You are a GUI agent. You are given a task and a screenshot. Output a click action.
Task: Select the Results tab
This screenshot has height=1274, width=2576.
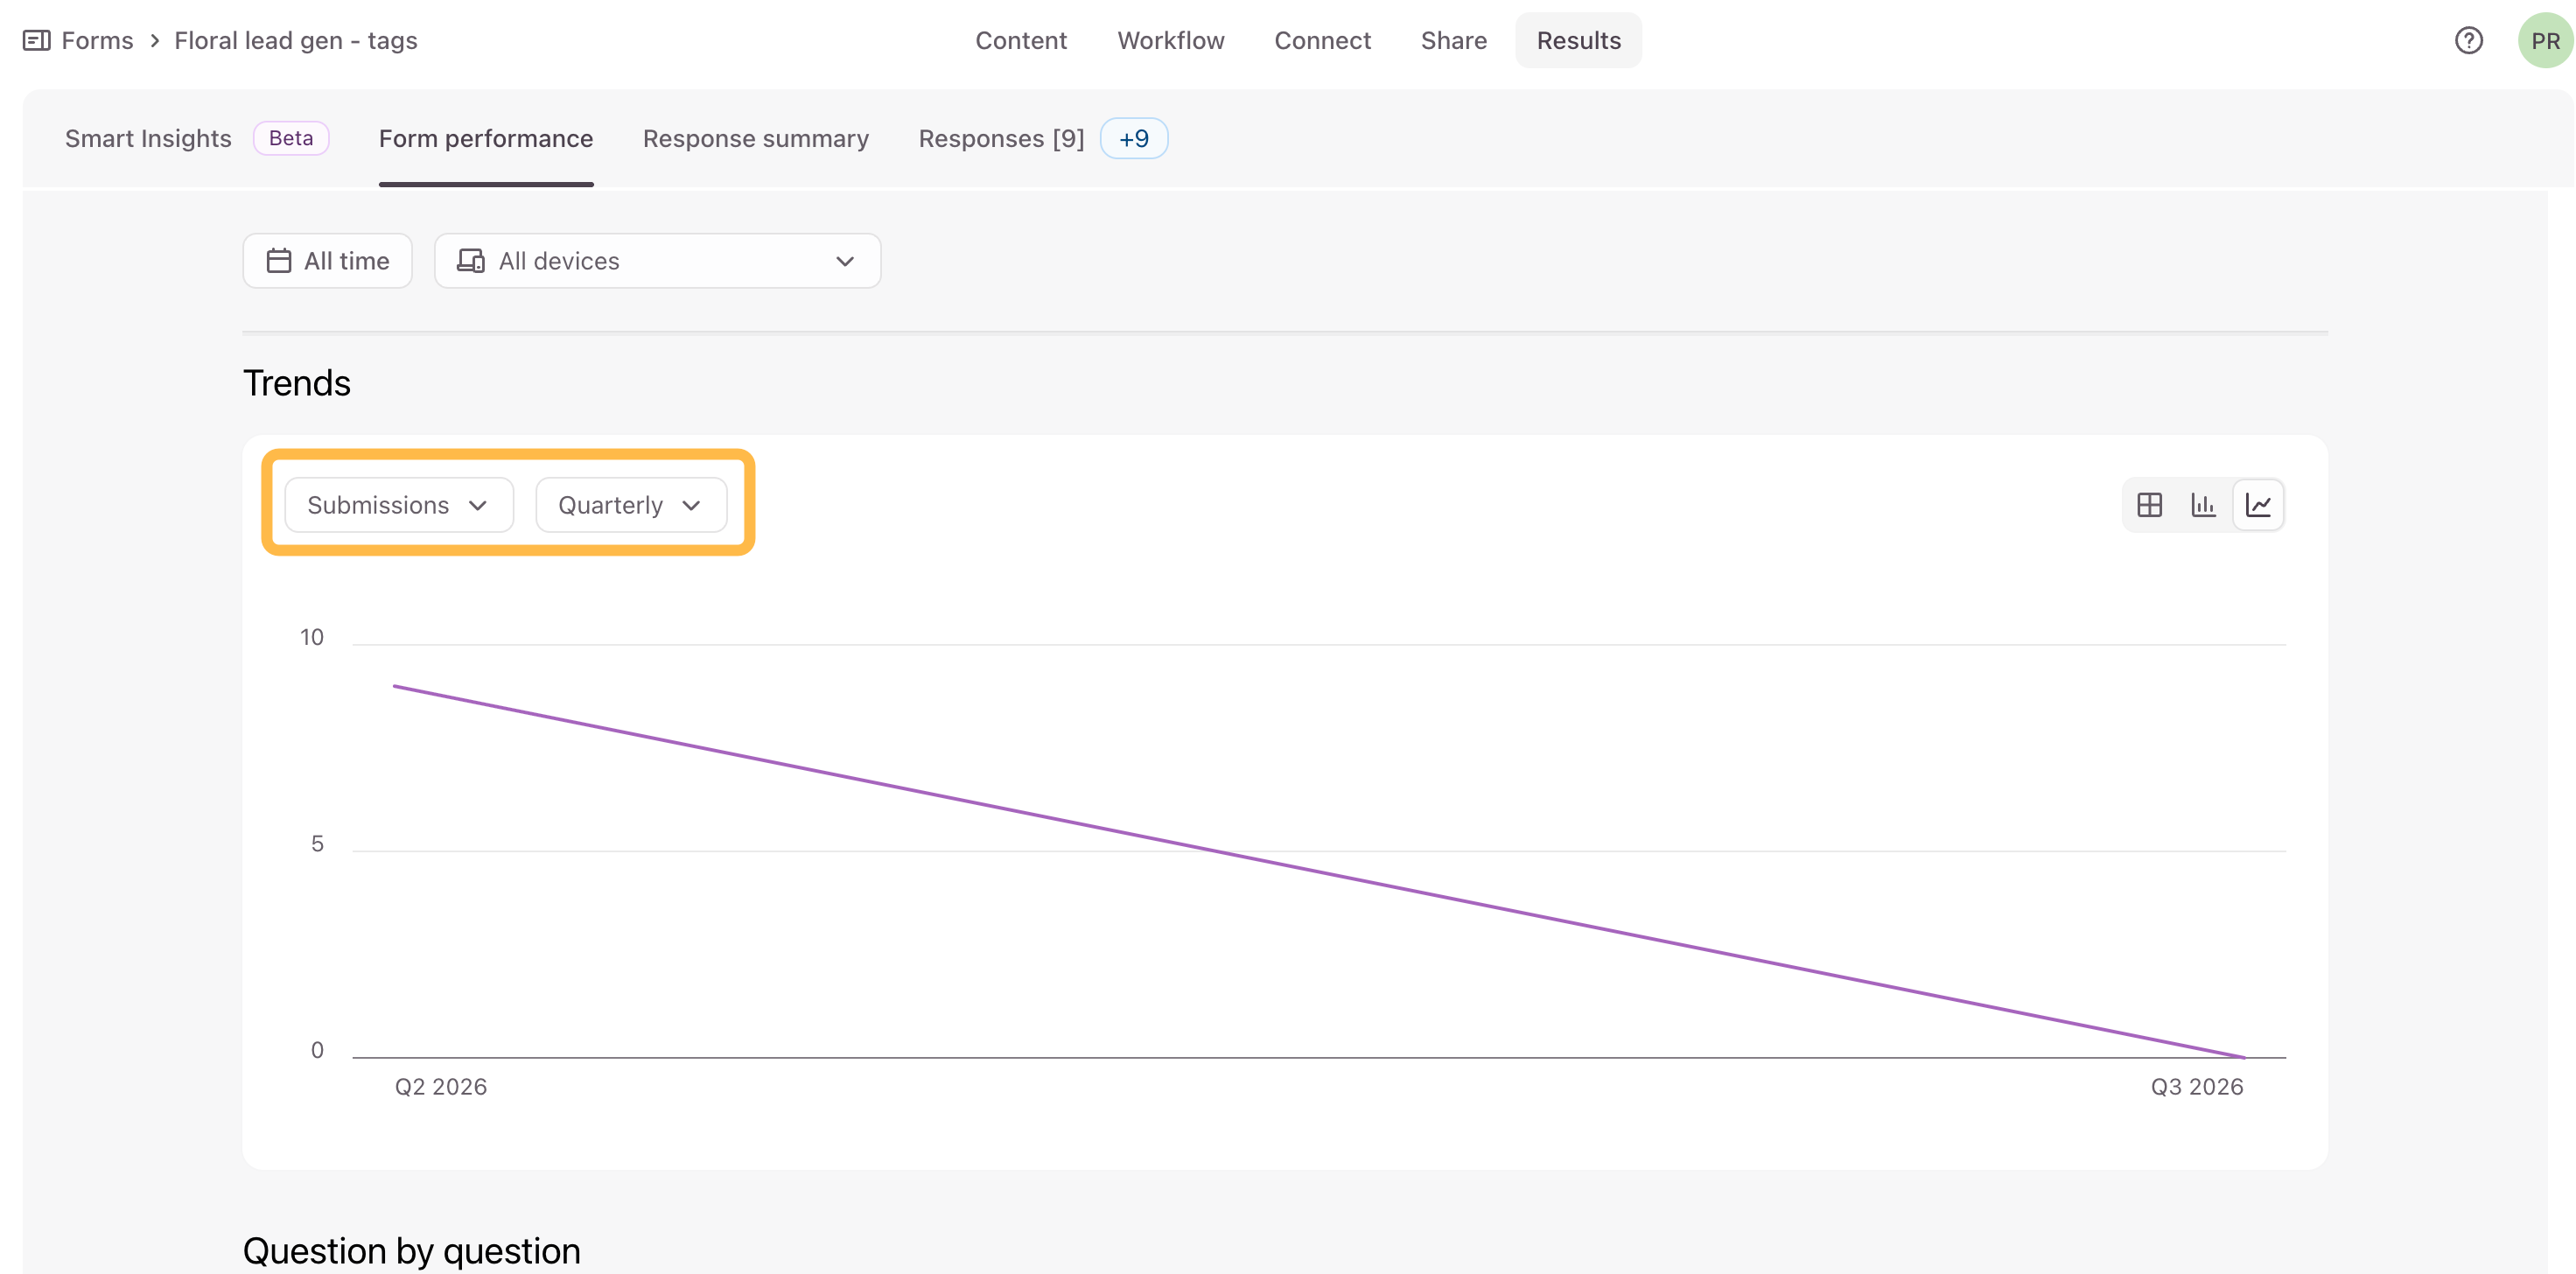pos(1578,41)
